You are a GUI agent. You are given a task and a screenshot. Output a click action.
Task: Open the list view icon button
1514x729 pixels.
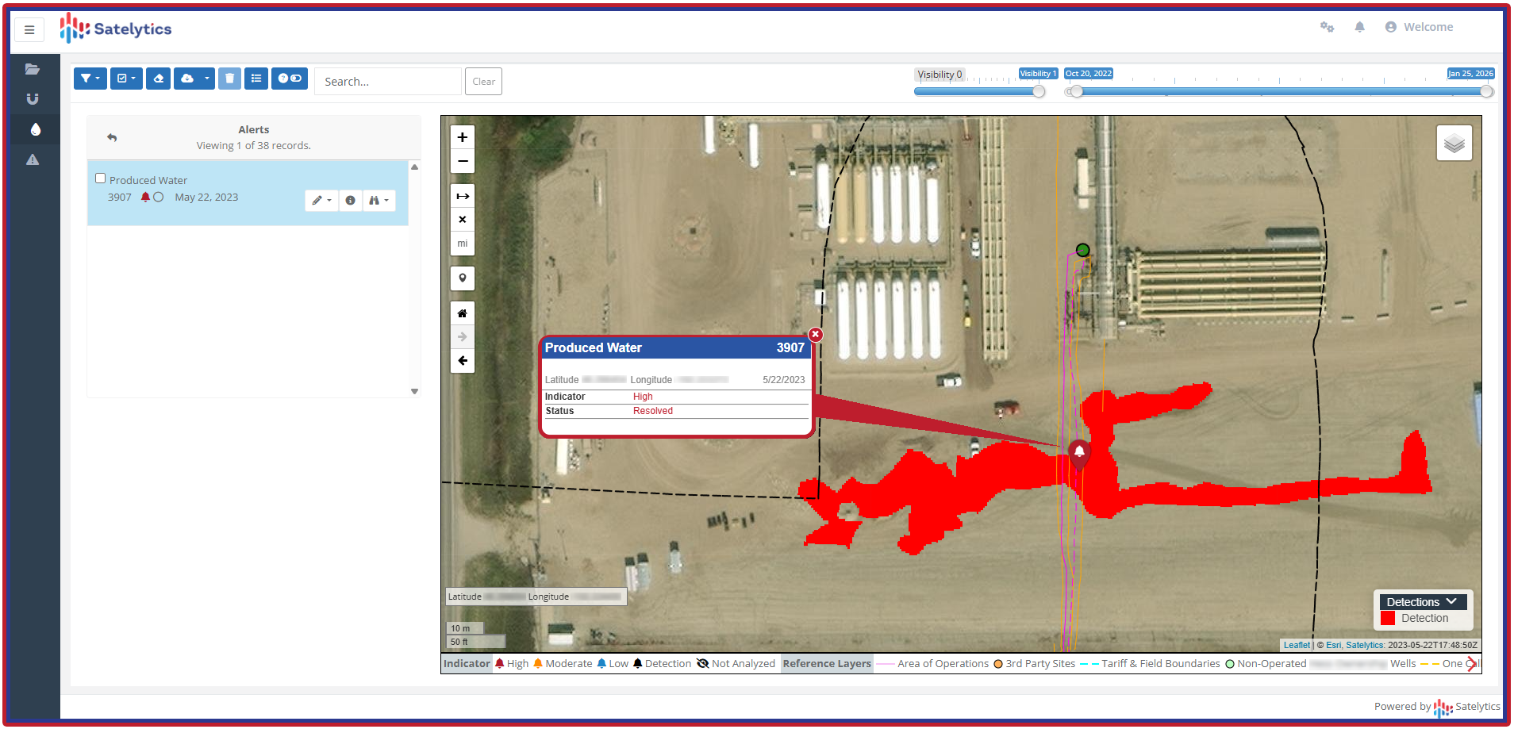point(256,79)
